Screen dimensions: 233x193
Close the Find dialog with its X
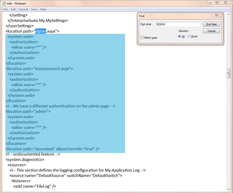(x=217, y=15)
